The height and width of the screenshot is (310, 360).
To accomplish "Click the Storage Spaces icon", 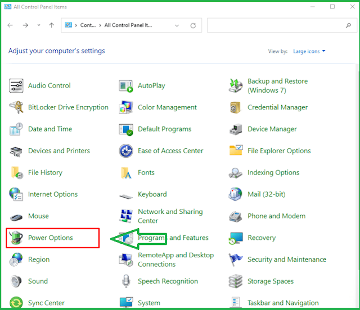I will tap(236, 281).
